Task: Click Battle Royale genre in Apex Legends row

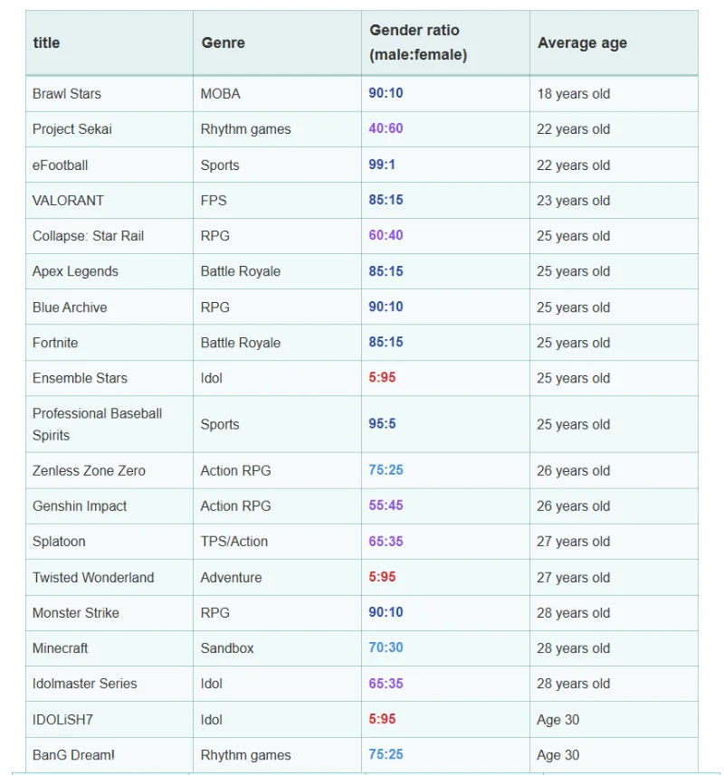Action: [278, 271]
